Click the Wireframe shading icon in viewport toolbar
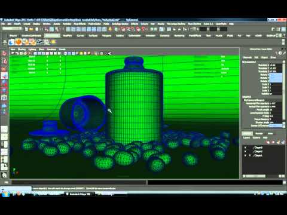 point(65,53)
